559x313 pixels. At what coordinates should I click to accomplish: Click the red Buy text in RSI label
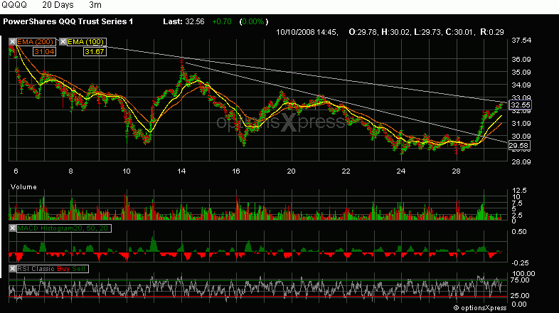point(63,269)
